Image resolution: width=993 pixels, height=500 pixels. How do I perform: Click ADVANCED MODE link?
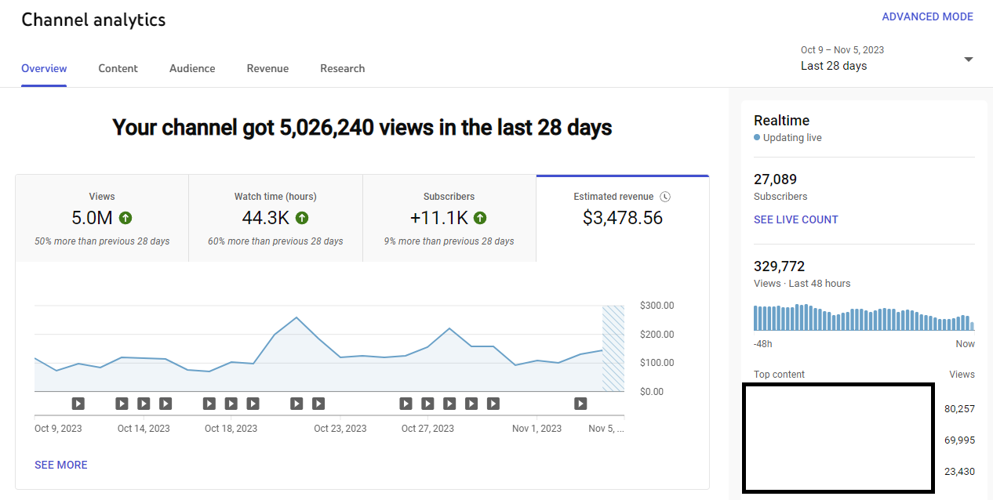pos(927,16)
